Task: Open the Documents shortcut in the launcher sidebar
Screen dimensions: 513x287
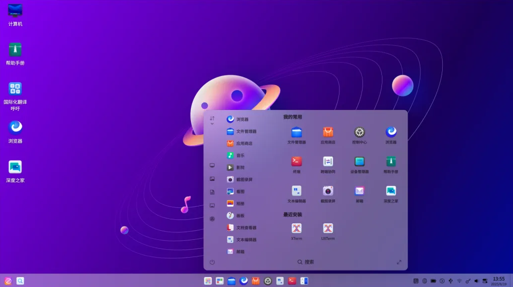Action: pyautogui.click(x=212, y=192)
